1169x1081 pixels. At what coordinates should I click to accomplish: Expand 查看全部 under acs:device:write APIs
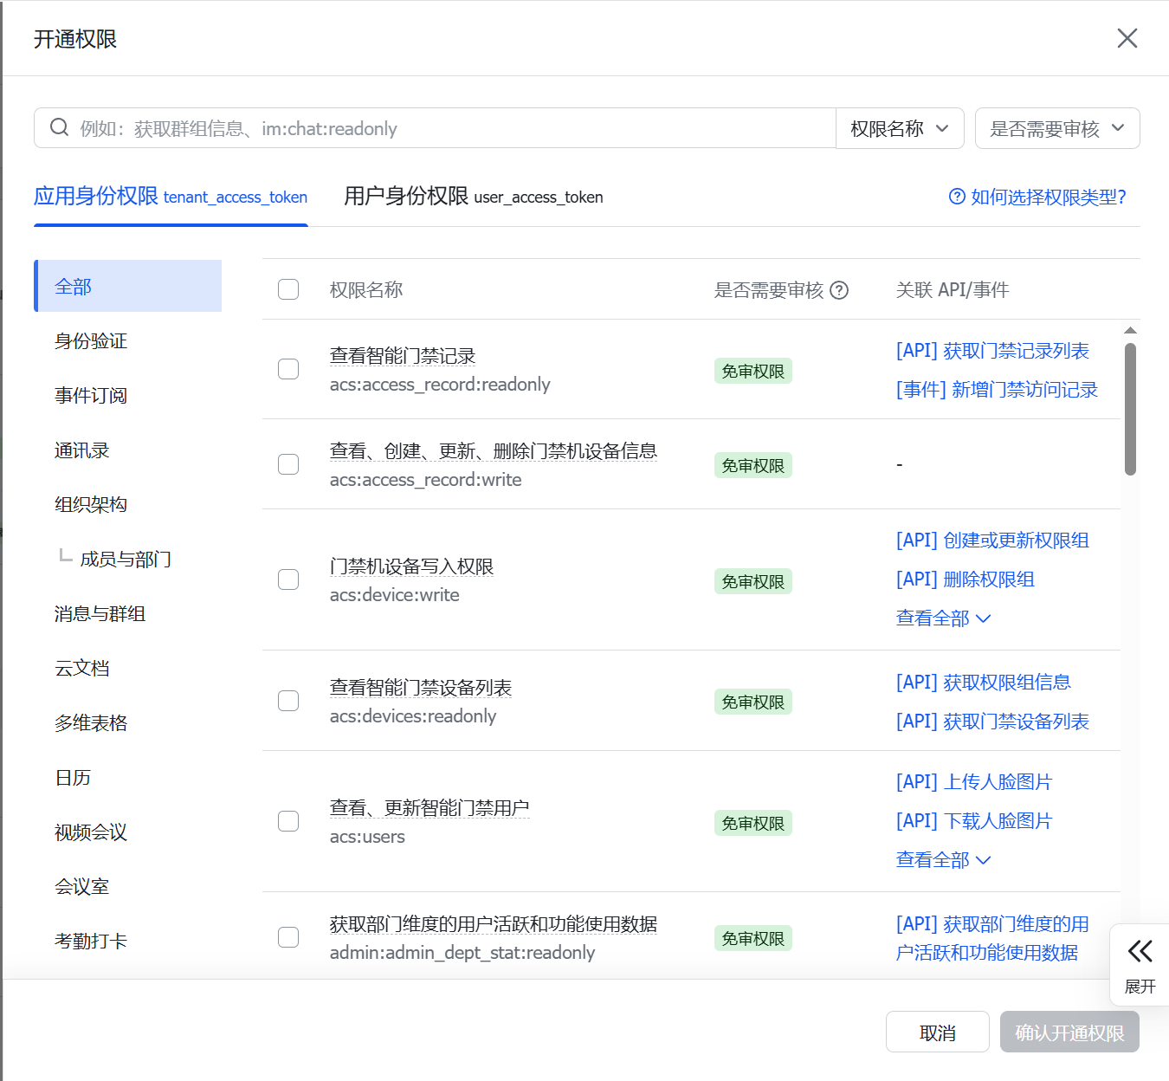(x=942, y=618)
